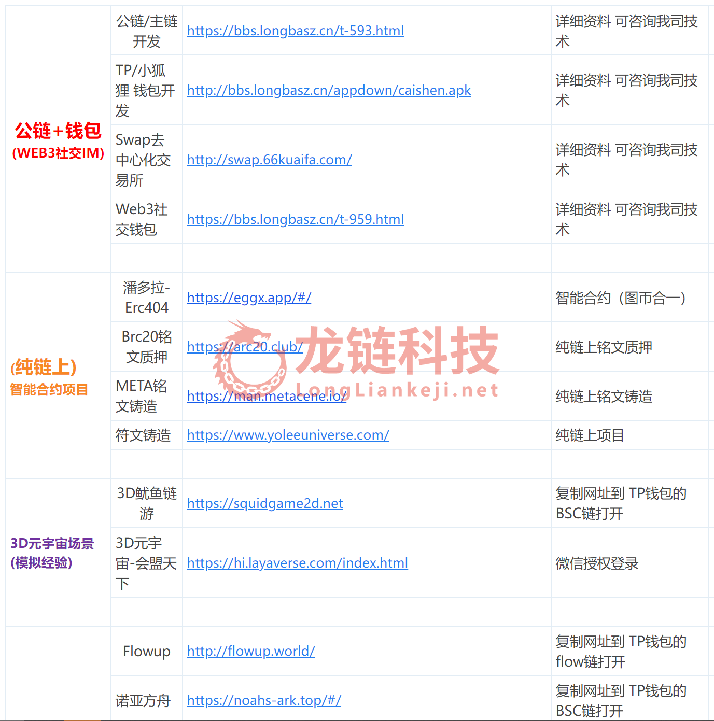Click the red 公链+钱包 category heading
This screenshot has height=721, width=714.
(x=58, y=131)
